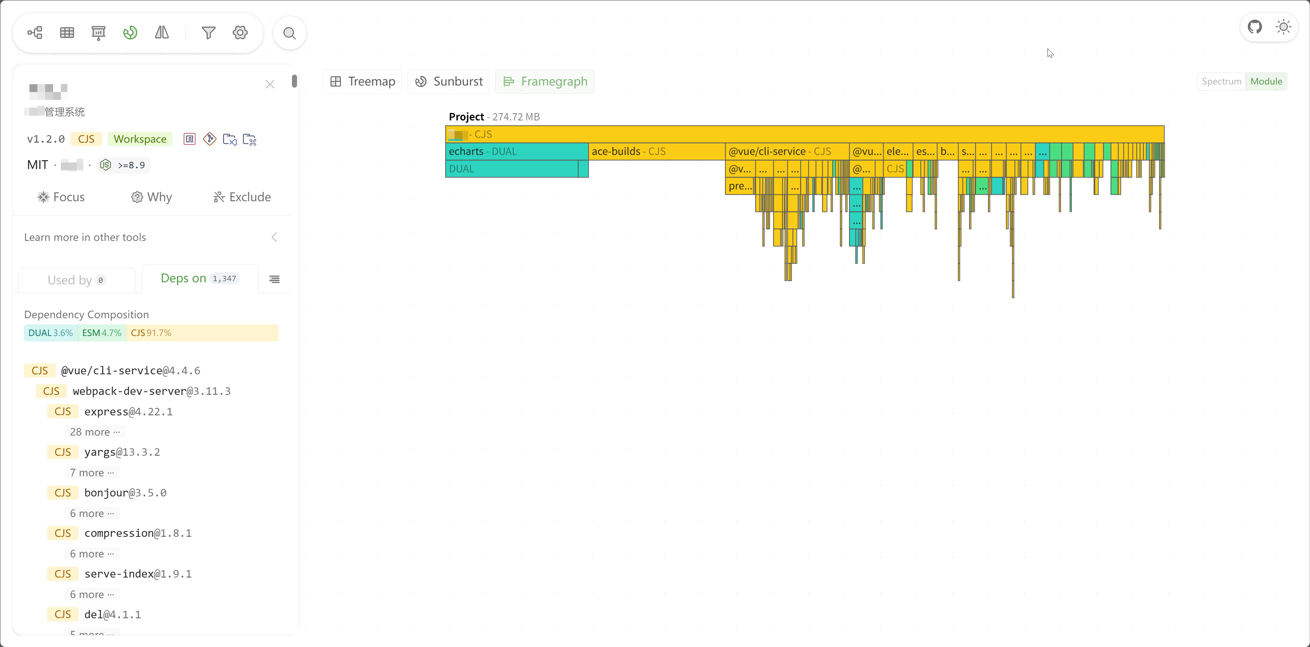Screen dimensions: 1310x647
Task: Expand '28 more' under express
Action: coord(94,432)
